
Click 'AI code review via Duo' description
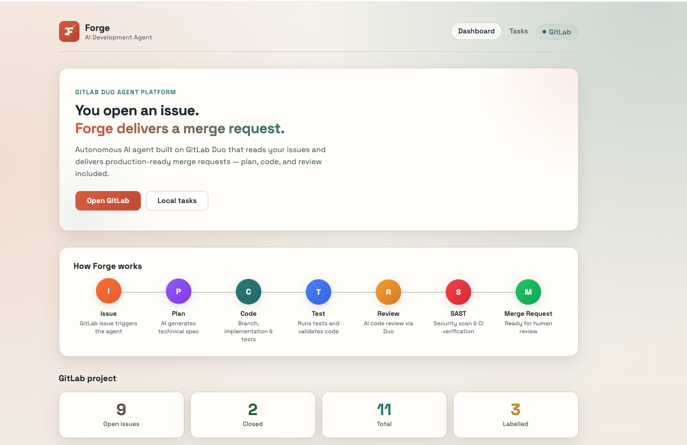click(388, 327)
